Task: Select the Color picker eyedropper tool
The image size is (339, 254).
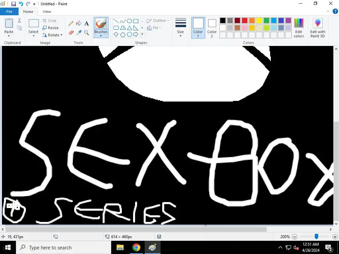Action: click(79, 33)
